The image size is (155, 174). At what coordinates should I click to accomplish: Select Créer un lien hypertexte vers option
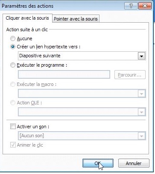[13, 47]
